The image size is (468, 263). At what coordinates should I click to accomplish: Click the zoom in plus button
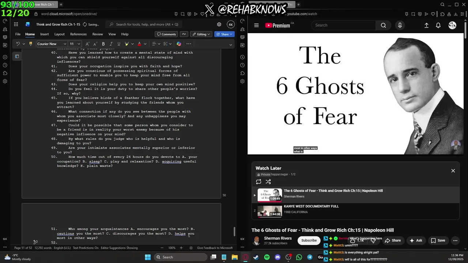[x=181, y=248]
